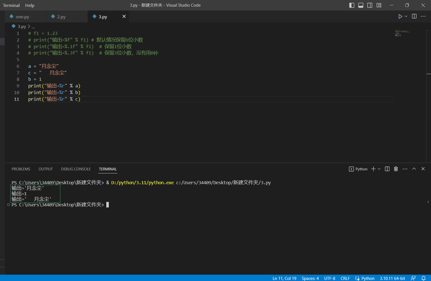Open terminal launch profile dropdown

[x=379, y=169]
